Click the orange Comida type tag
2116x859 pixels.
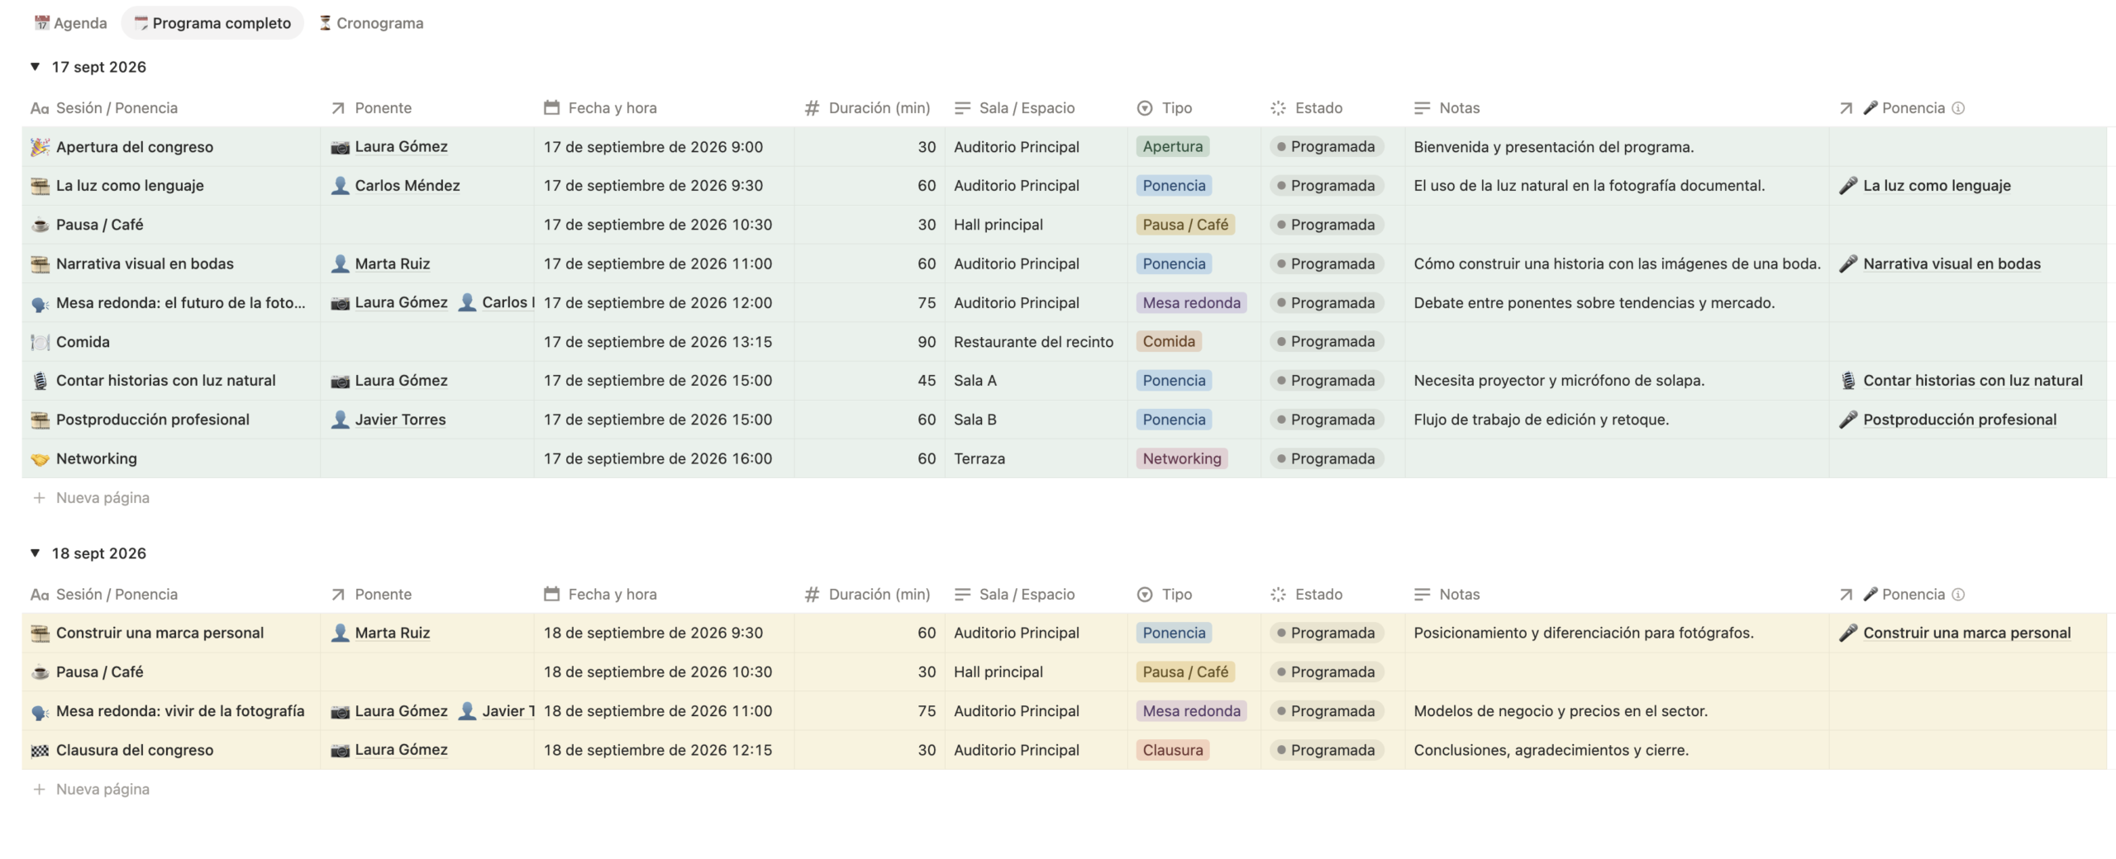click(x=1169, y=342)
